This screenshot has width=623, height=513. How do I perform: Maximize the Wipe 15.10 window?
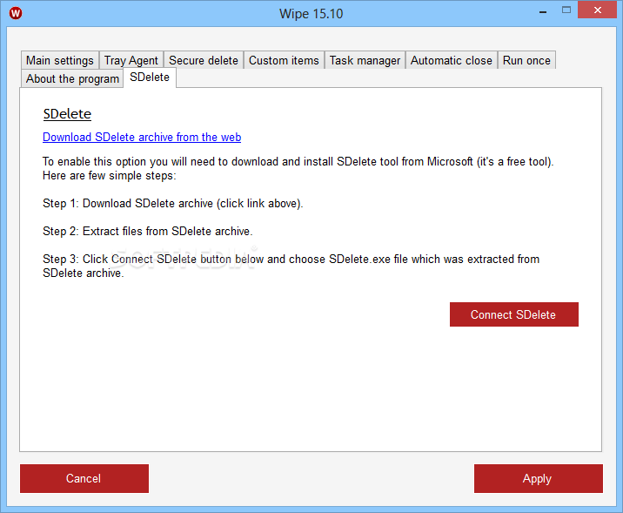tap(566, 10)
